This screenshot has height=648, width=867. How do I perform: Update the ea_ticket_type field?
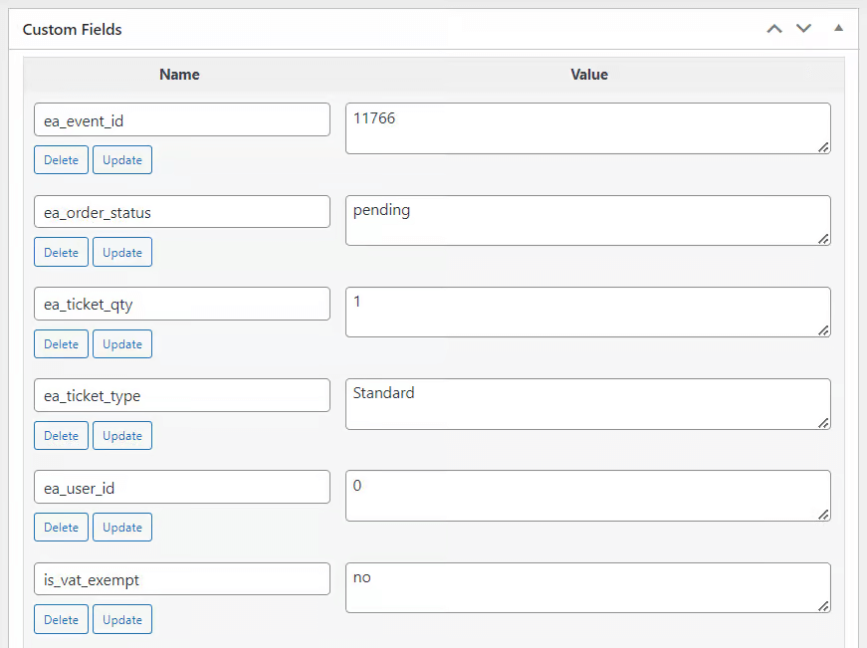[122, 436]
